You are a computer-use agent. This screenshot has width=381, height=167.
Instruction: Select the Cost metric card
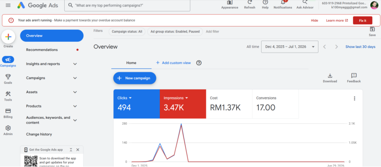point(229,104)
